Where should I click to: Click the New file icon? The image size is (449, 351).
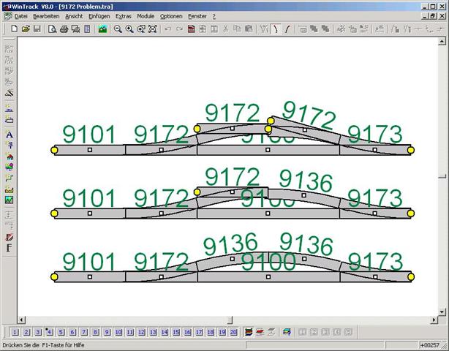[14, 29]
